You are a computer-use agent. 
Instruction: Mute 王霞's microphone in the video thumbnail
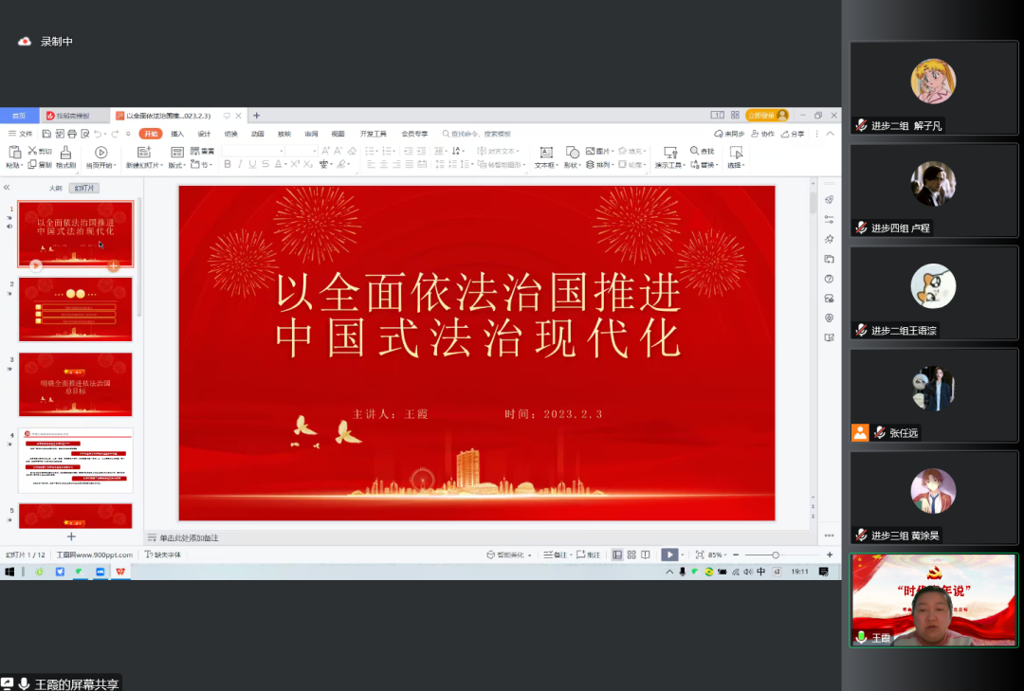tap(863, 639)
